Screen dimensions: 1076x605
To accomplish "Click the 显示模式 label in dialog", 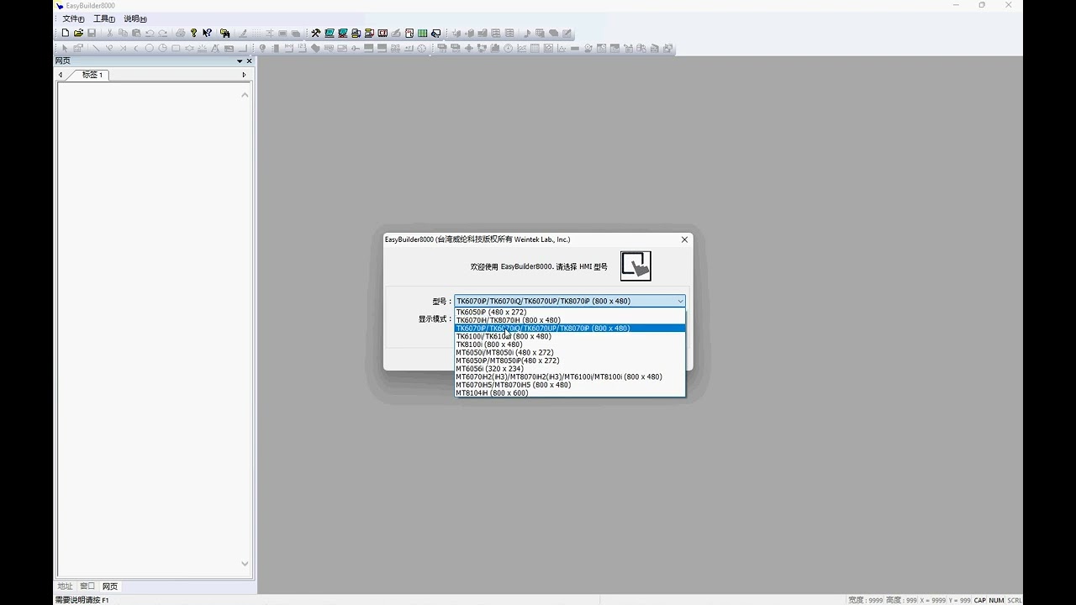I will point(435,319).
